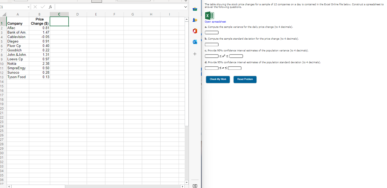Select the value 0.81 cell

[39, 28]
